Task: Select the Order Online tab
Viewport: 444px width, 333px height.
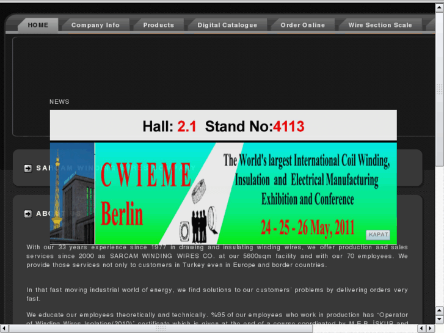Action: [x=303, y=25]
